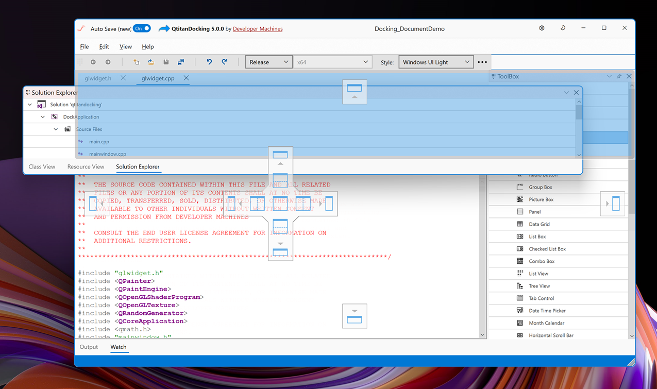Click the moon theme icon

click(563, 28)
